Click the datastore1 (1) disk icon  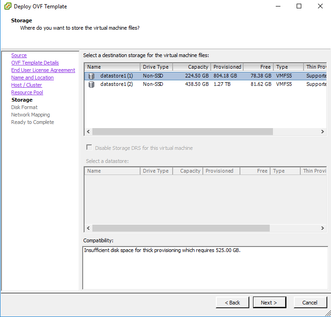(91, 76)
